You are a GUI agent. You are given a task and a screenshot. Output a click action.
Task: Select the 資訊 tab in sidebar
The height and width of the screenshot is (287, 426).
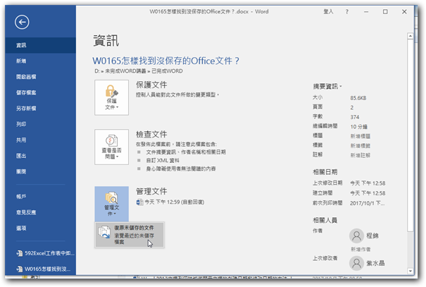[40, 45]
